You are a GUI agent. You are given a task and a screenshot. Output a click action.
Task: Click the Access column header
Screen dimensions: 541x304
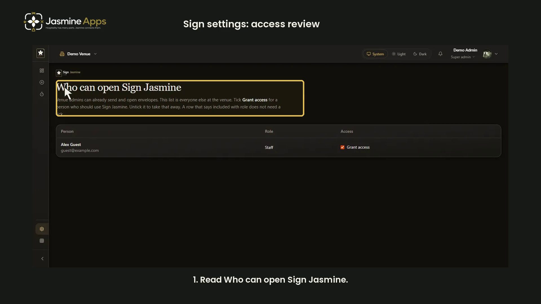347,131
